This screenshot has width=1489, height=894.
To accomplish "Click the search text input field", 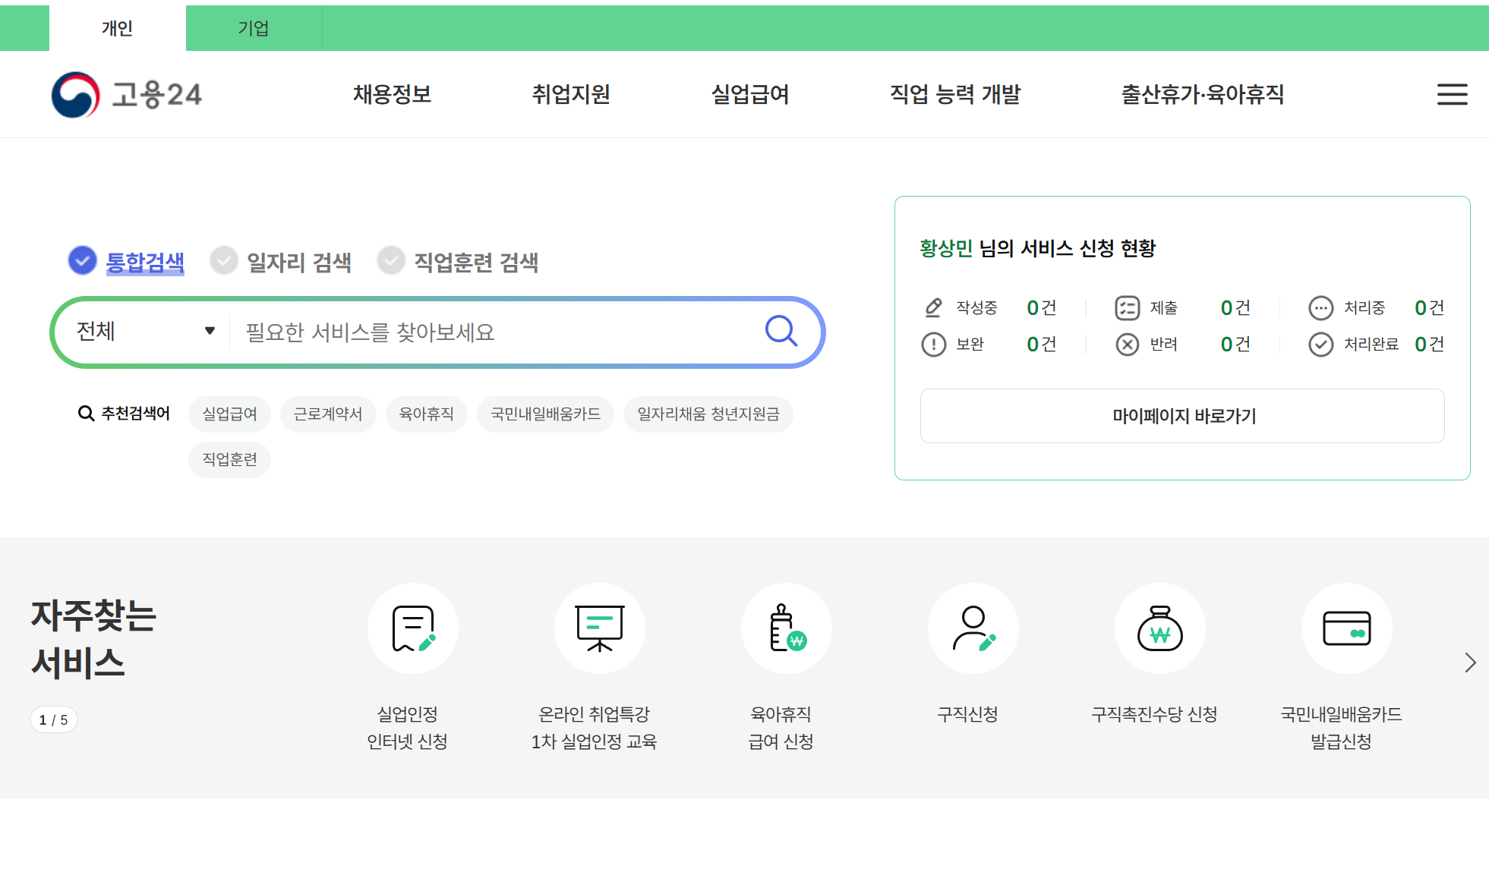I will click(x=494, y=332).
